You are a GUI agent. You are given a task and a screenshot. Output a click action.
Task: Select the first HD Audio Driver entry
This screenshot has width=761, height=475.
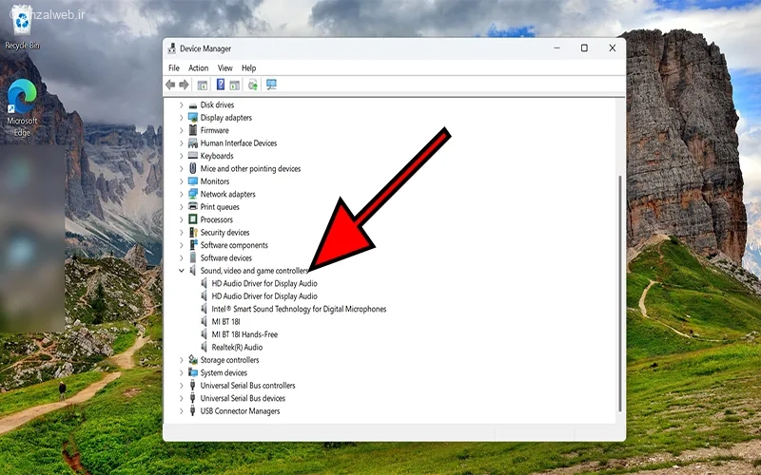point(264,283)
